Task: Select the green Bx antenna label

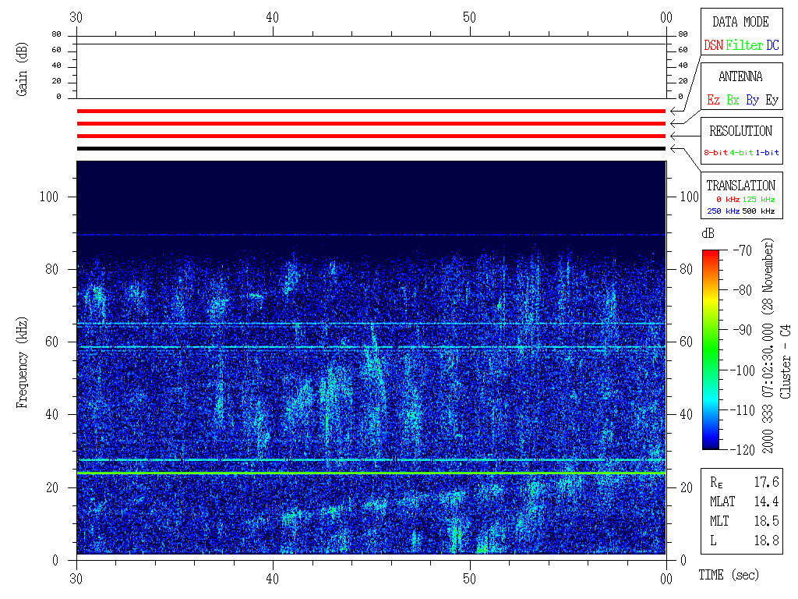Action: pos(733,100)
